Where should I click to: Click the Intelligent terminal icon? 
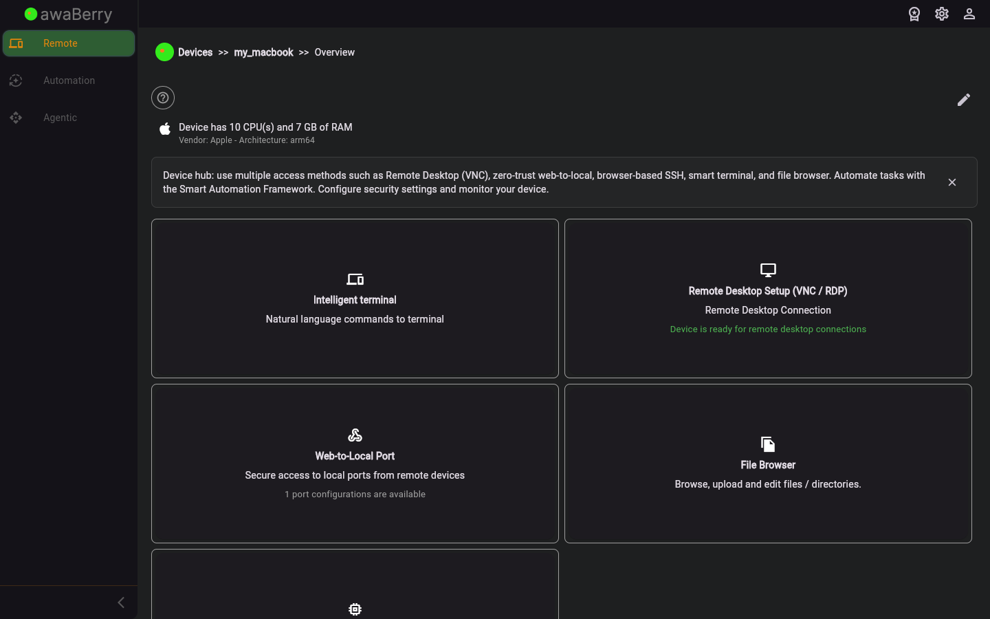[x=355, y=279]
